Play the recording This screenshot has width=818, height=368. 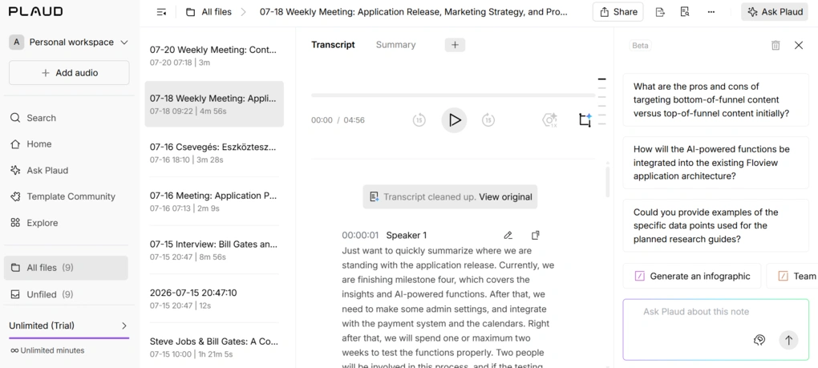454,120
